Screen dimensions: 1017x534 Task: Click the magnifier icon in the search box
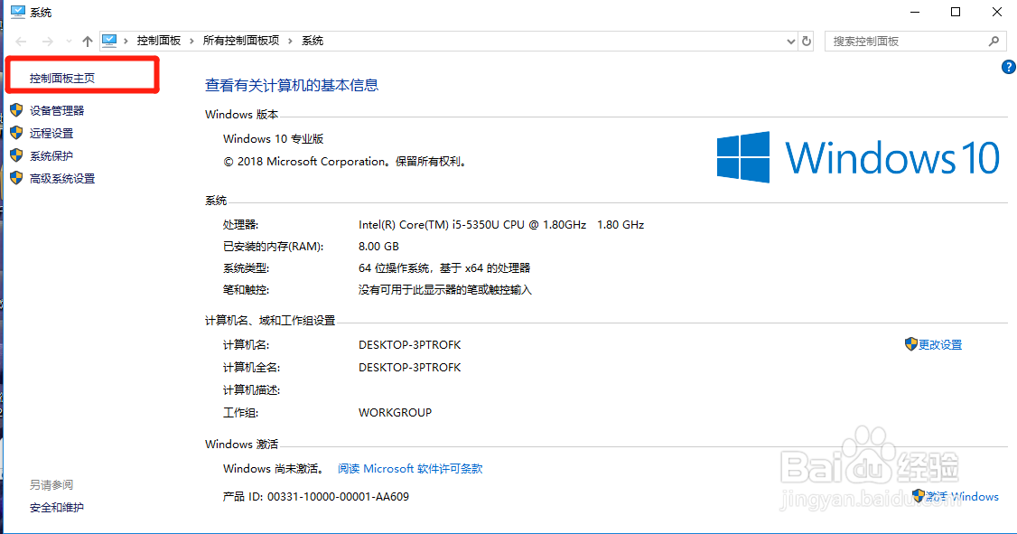(x=994, y=41)
